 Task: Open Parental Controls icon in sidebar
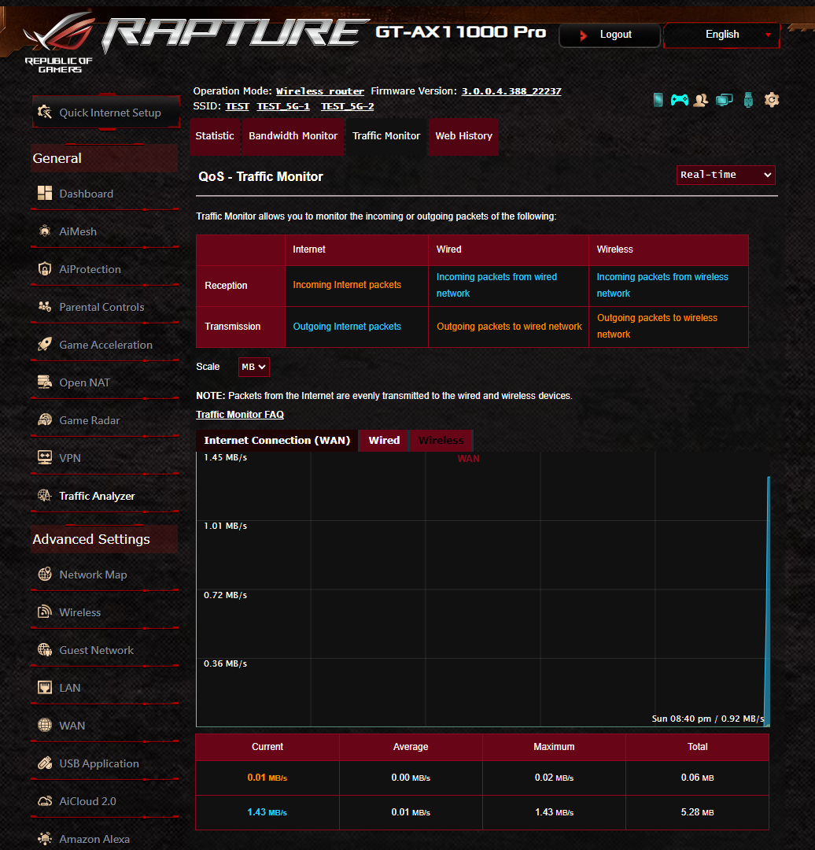pyautogui.click(x=45, y=307)
